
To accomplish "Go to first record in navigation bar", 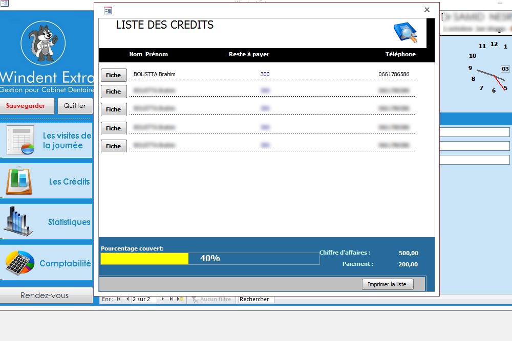I will point(119,299).
